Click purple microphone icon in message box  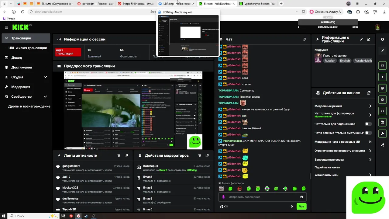[223, 197]
